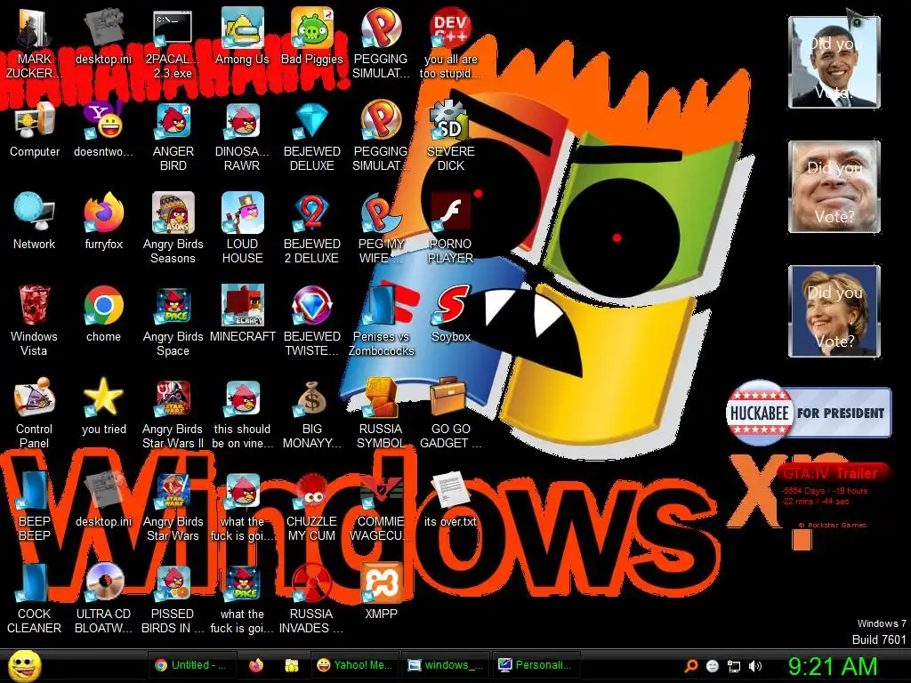Screen dimensions: 911x683
Task: Switch to the Untitled Chrome taskbar window
Action: 192,665
